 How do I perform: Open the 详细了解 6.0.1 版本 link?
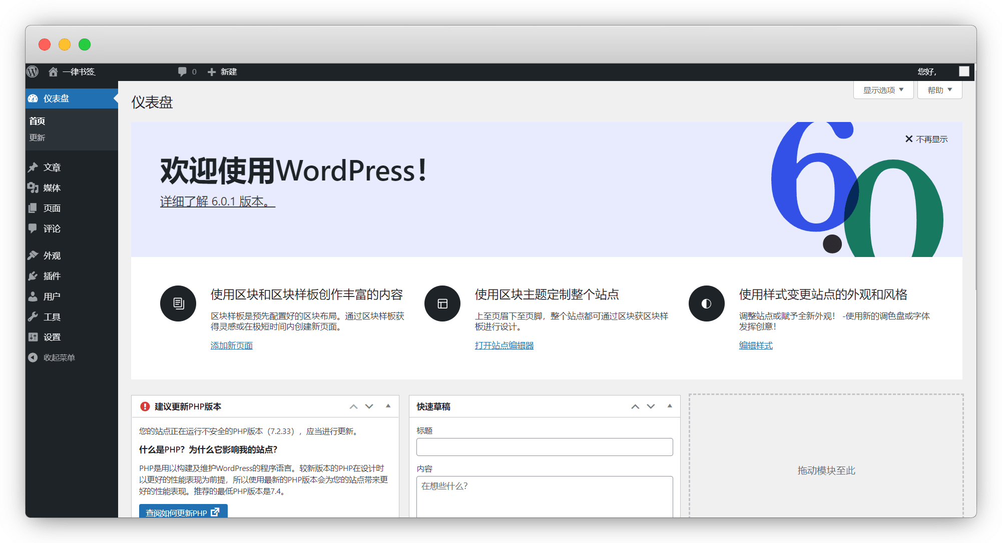click(x=218, y=201)
